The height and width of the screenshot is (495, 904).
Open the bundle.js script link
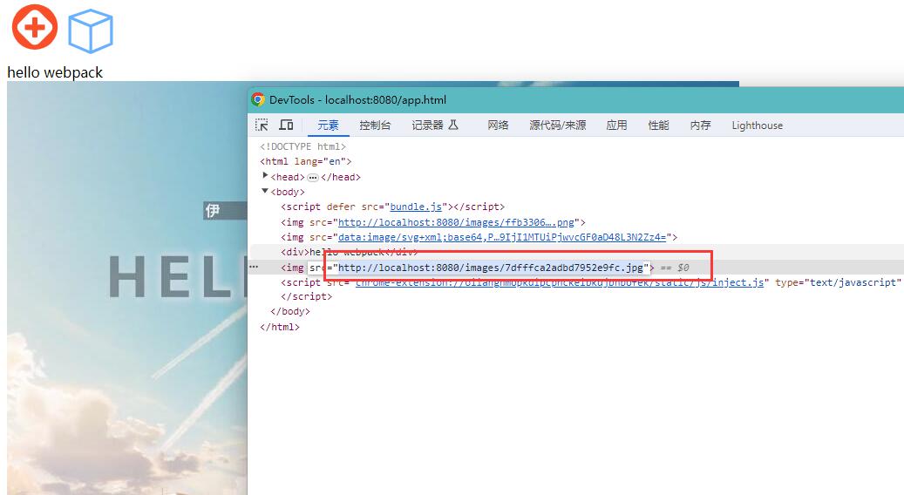(x=416, y=207)
